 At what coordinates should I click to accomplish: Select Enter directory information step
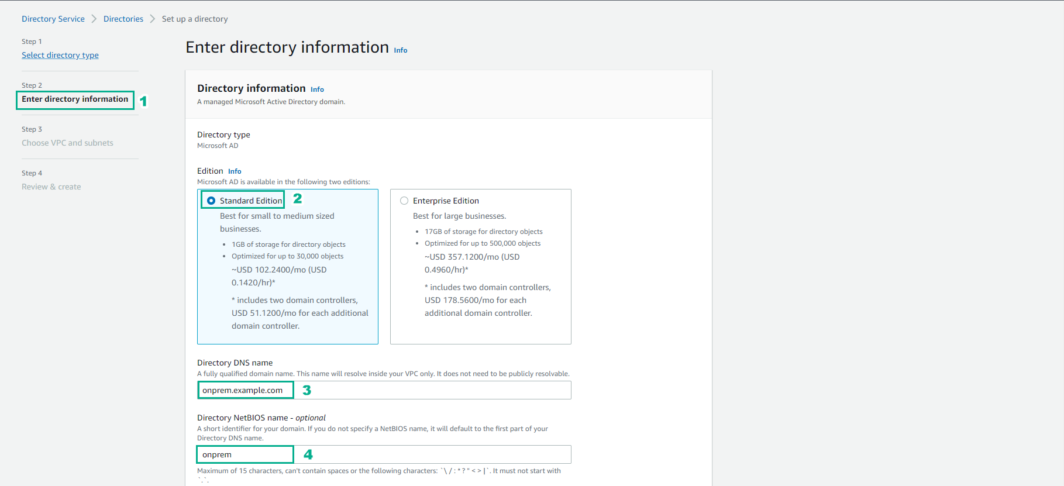click(x=75, y=99)
